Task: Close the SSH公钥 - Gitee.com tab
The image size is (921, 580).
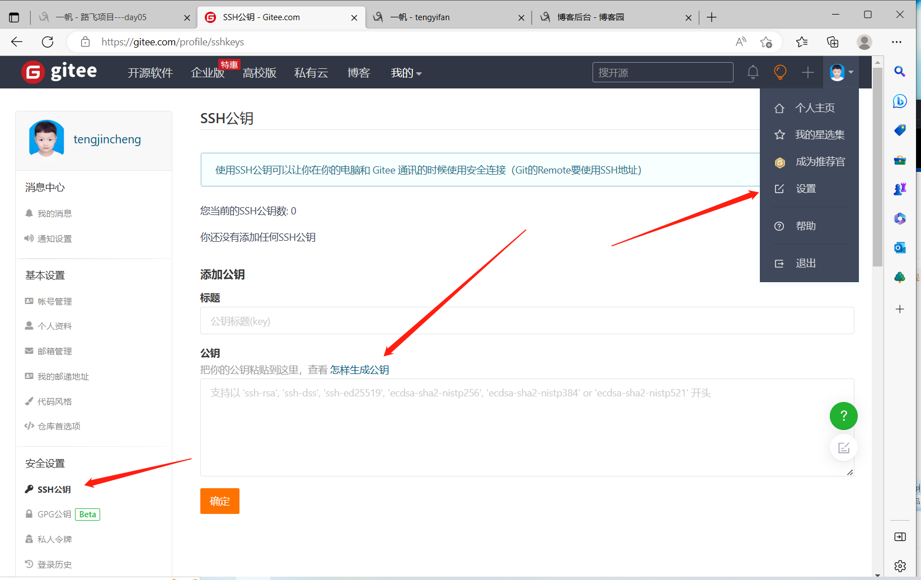Action: (354, 18)
